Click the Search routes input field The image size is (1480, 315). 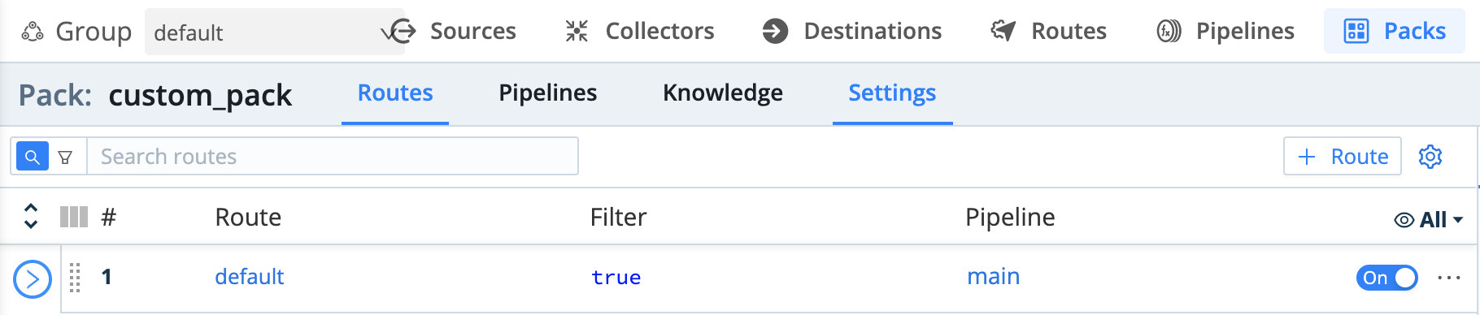point(333,156)
